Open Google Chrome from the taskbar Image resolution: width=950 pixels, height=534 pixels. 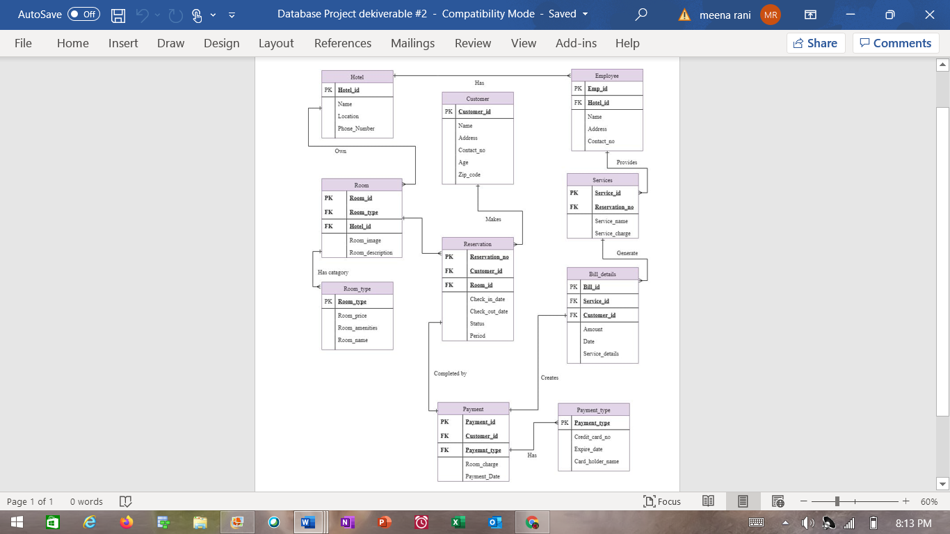[531, 521]
